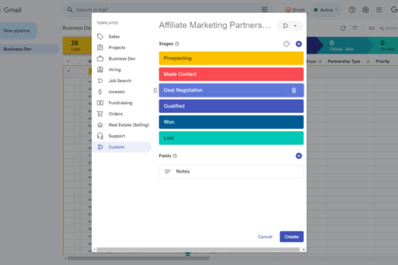Click the Hiring person badge icon
The width and height of the screenshot is (398, 265).
pos(100,69)
